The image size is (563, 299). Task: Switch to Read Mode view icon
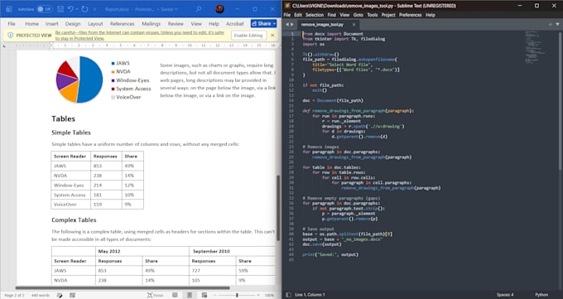175,296
